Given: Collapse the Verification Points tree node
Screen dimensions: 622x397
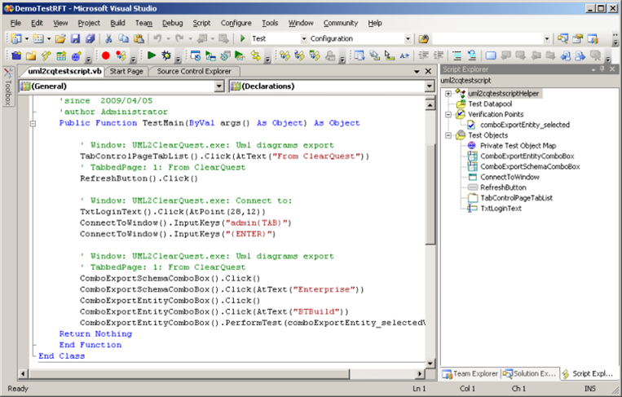Looking at the screenshot, I should (448, 115).
